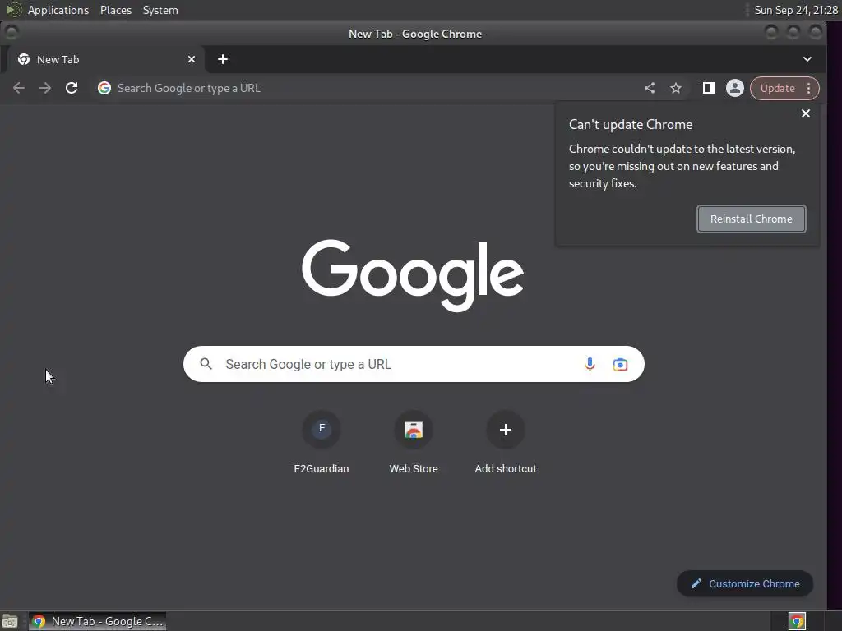Open the Applications menu
This screenshot has height=631, width=842.
pos(58,10)
